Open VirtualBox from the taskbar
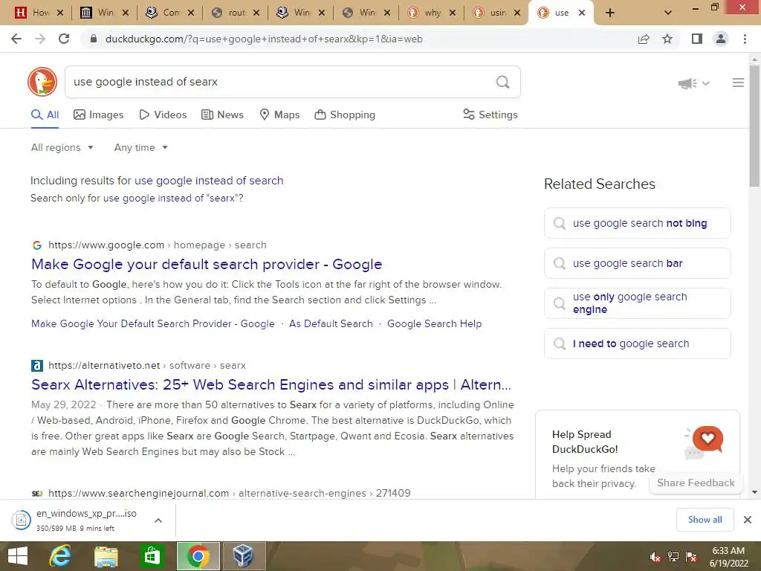 point(244,556)
